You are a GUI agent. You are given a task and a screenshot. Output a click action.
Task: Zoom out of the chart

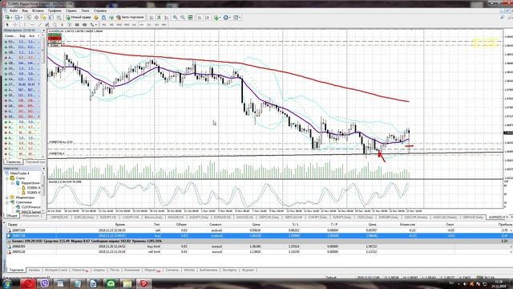[x=183, y=18]
